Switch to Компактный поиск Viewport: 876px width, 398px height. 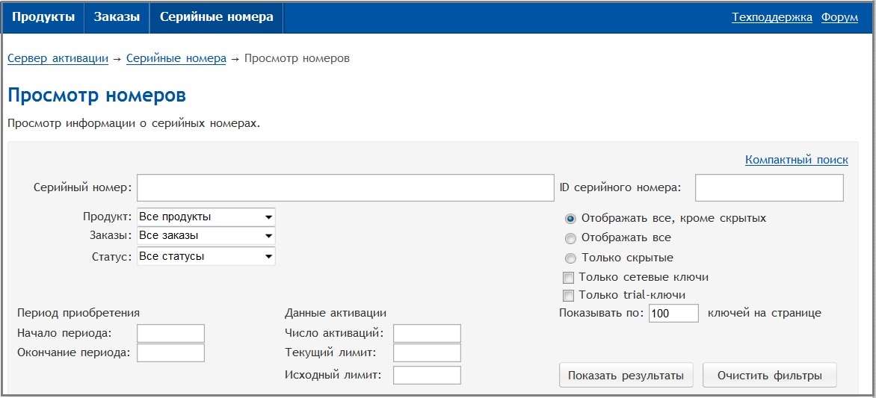(796, 160)
